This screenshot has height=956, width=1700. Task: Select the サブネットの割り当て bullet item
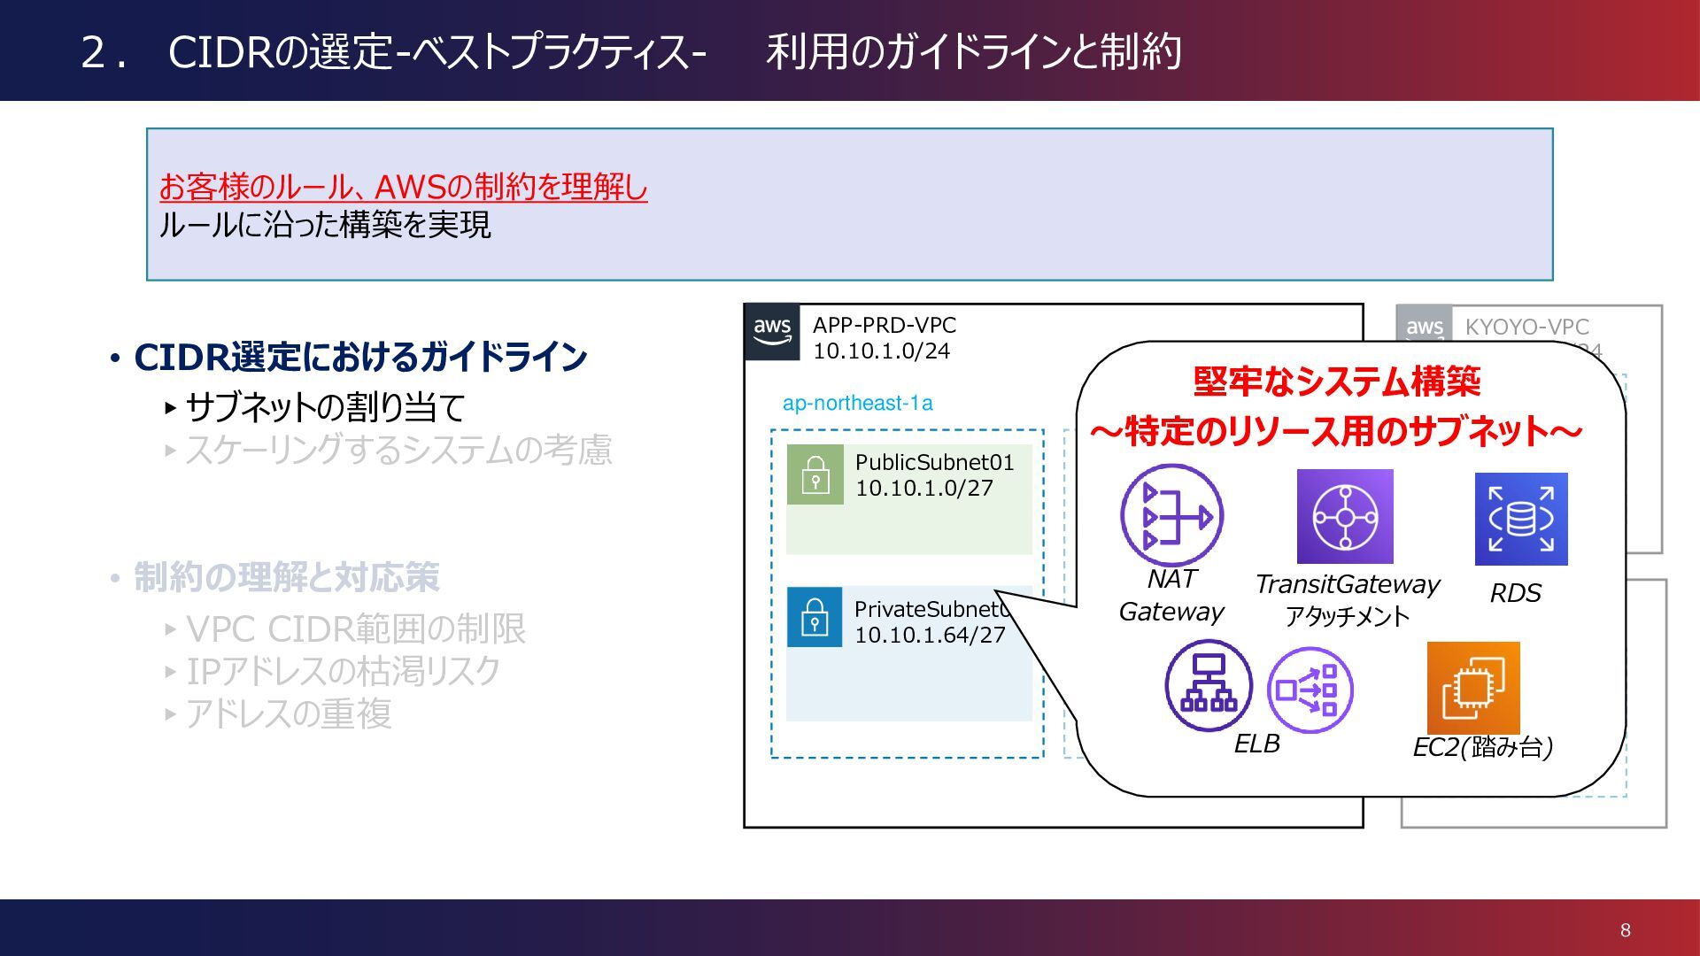tap(324, 407)
